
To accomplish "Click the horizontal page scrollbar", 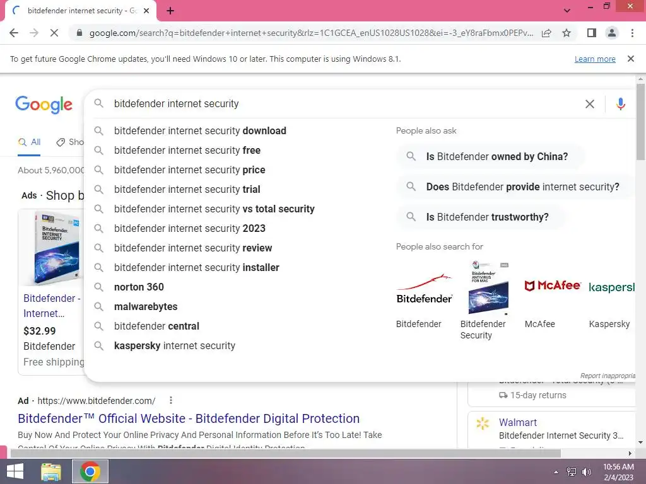I will pos(285,454).
